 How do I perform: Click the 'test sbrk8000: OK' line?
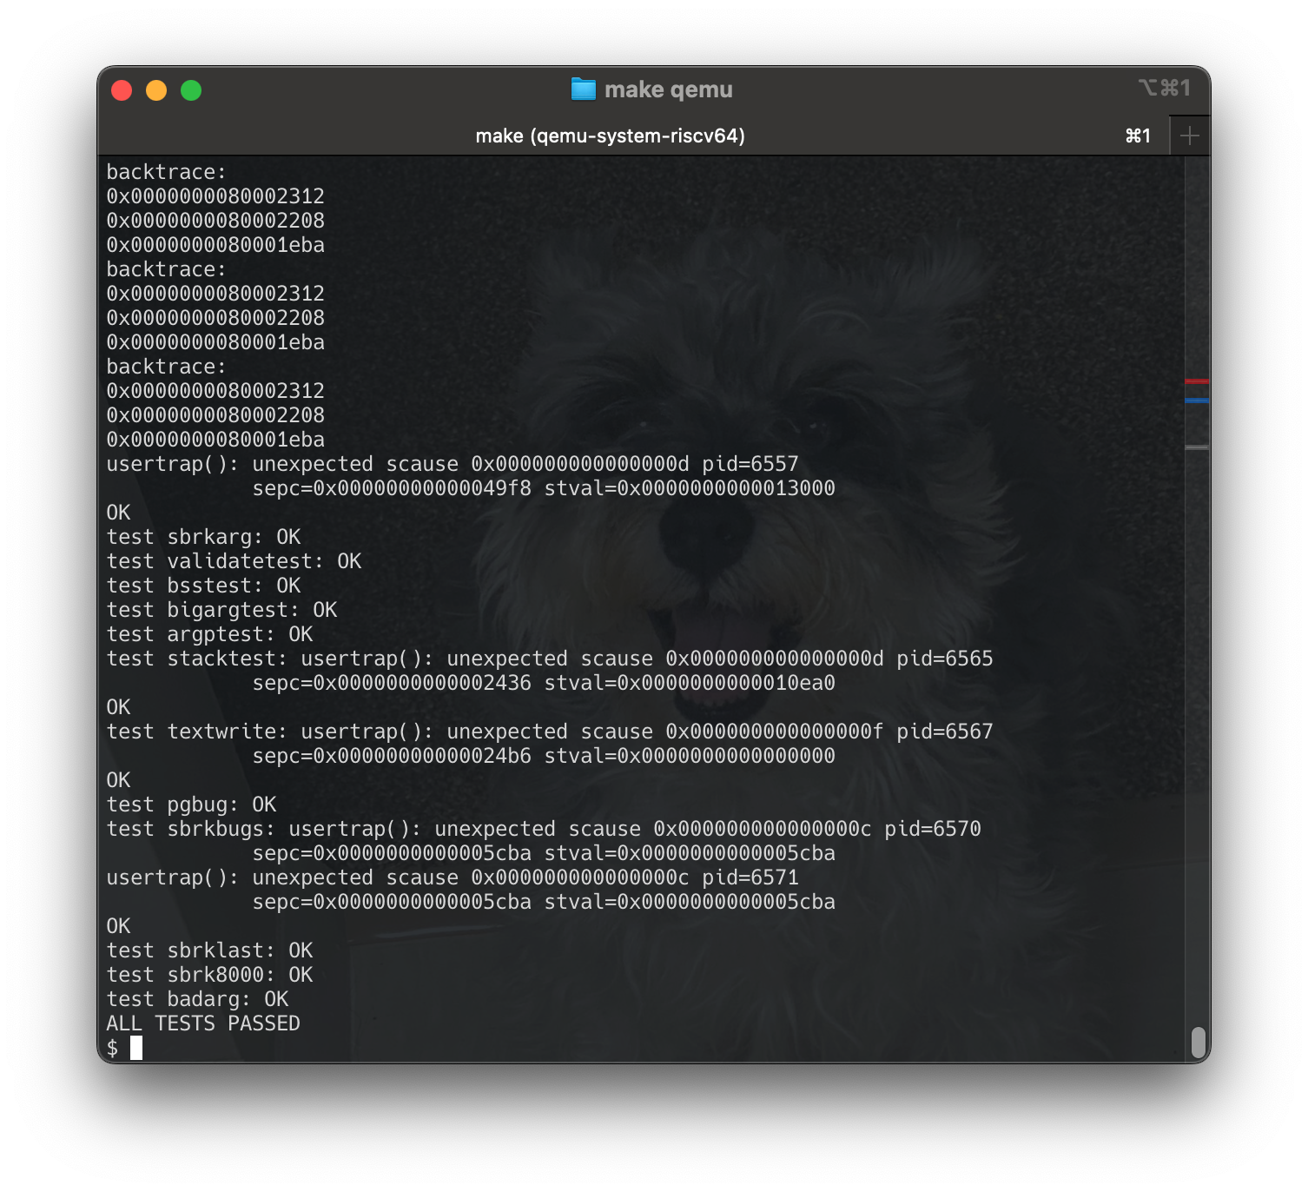point(208,975)
